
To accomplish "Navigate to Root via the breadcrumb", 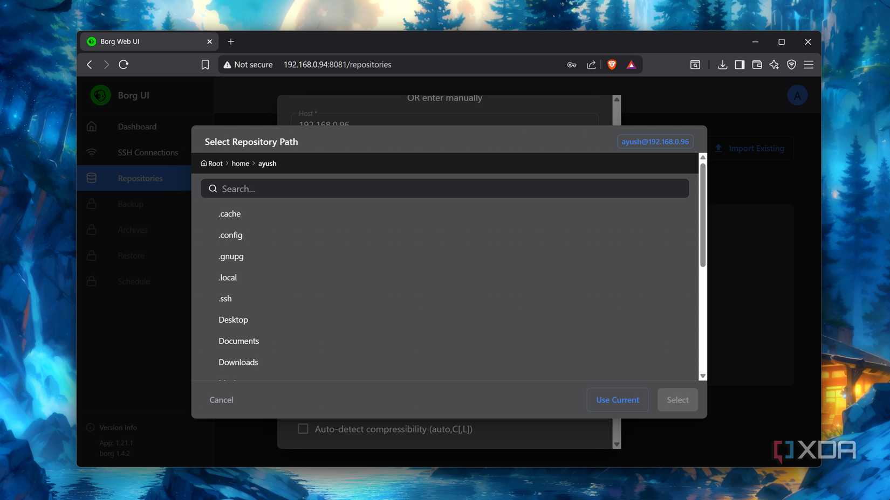I will [x=211, y=163].
